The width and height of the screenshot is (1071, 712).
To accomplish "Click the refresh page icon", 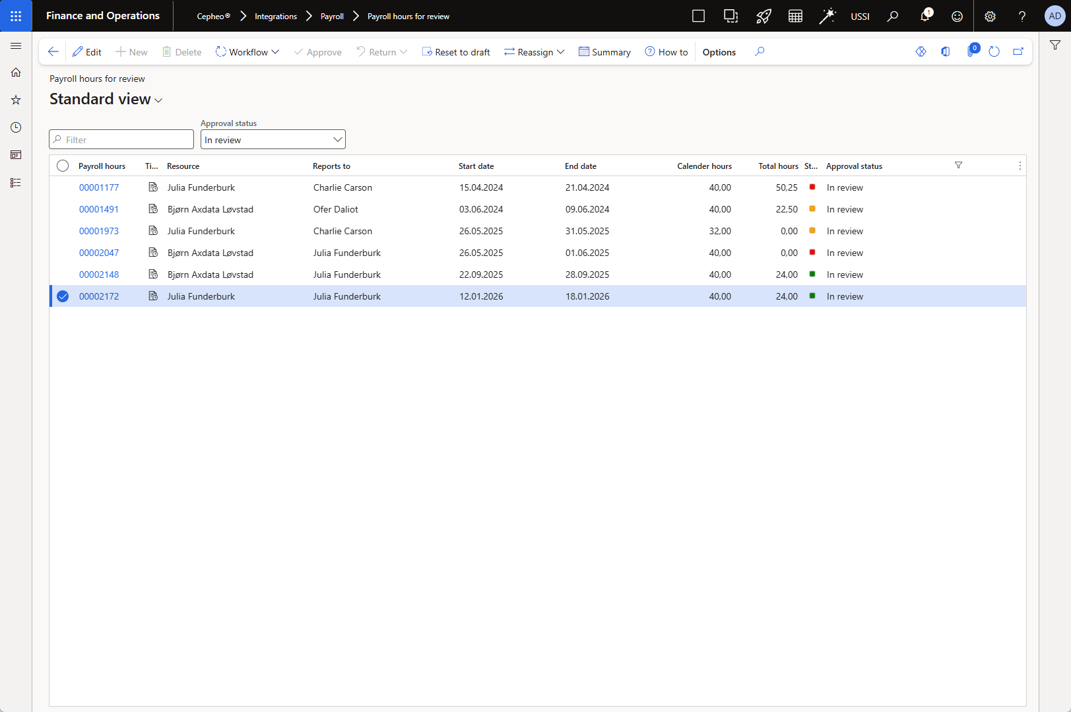I will point(994,51).
